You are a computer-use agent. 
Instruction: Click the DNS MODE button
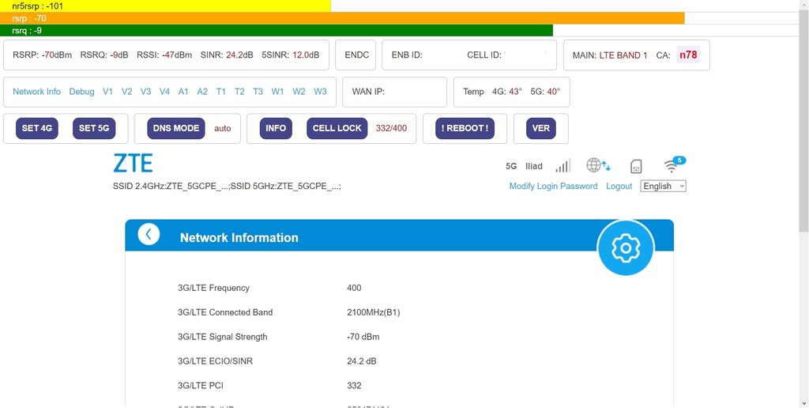point(175,128)
